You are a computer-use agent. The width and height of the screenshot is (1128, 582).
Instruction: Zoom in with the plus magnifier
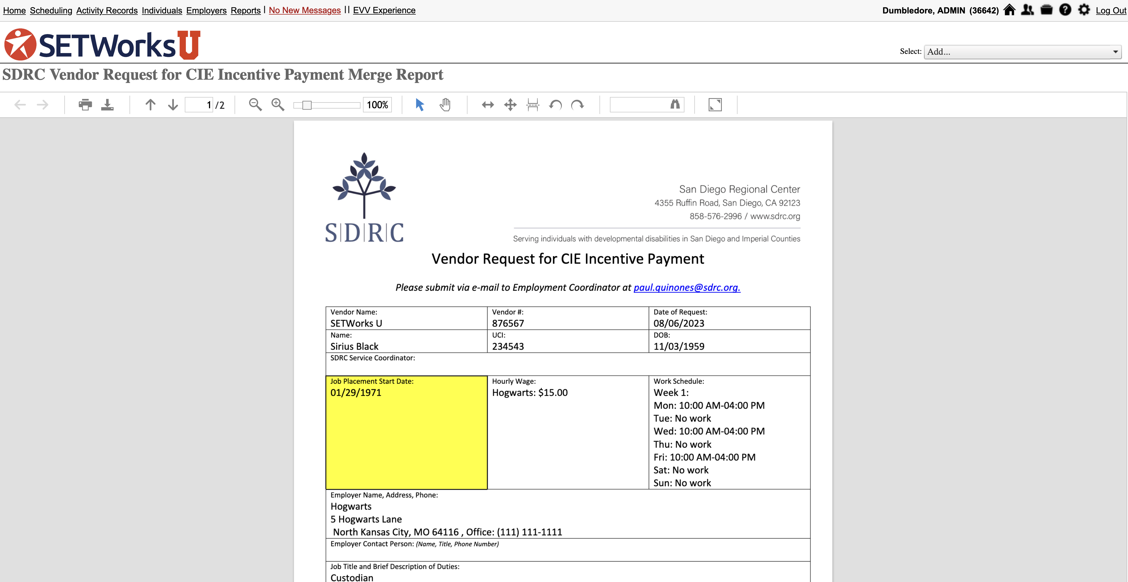(x=278, y=105)
